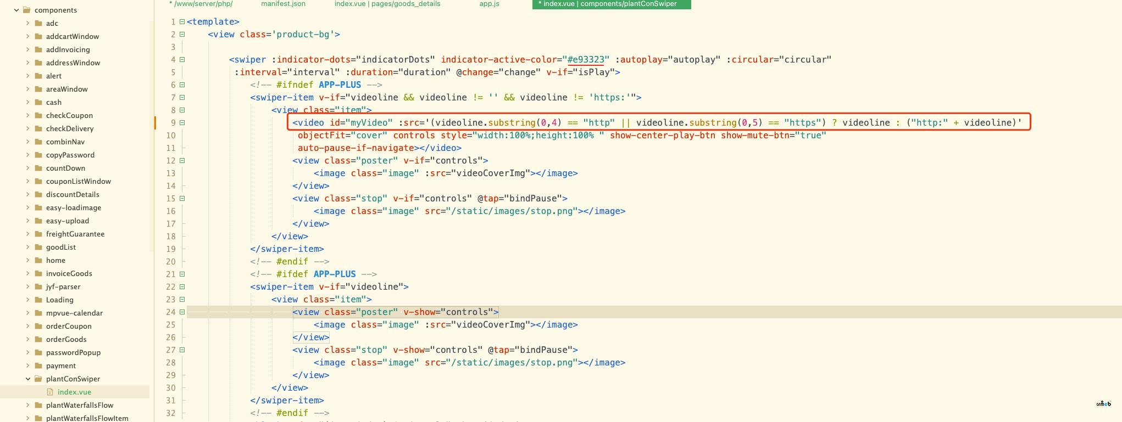Click line number 15 in the gutter
This screenshot has width=1122, height=422.
tap(171, 199)
